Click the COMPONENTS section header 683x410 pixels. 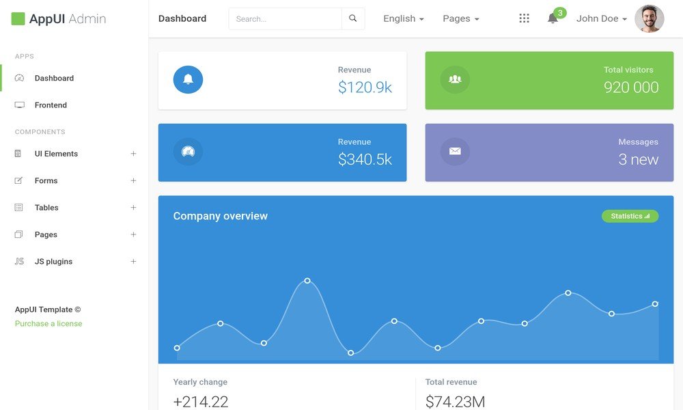pos(40,132)
